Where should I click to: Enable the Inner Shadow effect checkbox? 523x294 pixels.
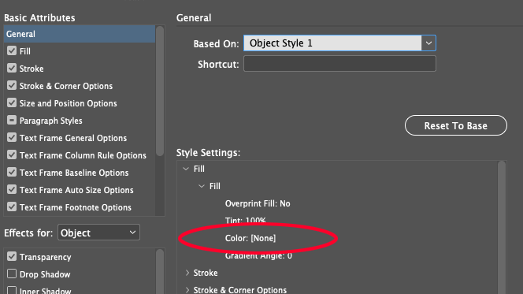[x=12, y=290]
